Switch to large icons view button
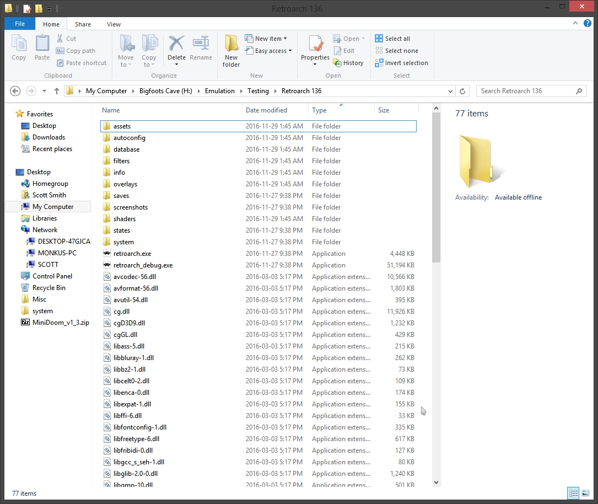 pyautogui.click(x=585, y=493)
